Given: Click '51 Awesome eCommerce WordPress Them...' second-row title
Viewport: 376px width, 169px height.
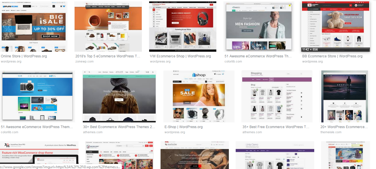Looking at the screenshot, I should pyautogui.click(x=37, y=127).
